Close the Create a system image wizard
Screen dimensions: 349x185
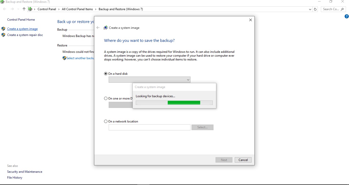[251, 20]
